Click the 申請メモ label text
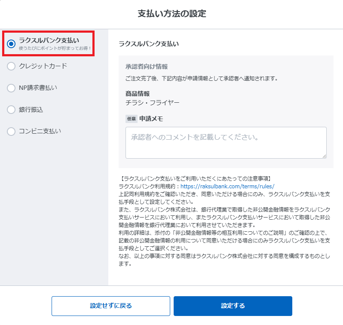Image resolution: width=343 pixels, height=325 pixels. pyautogui.click(x=151, y=119)
